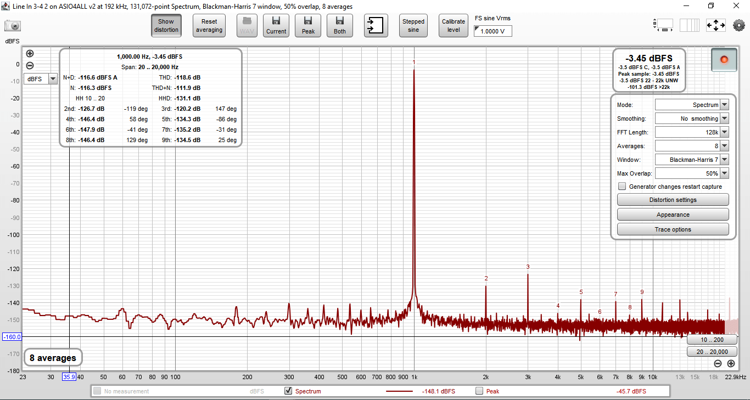Viewport: 750px width, 400px height.
Task: Start a Stepped sine measurement
Action: (x=413, y=26)
